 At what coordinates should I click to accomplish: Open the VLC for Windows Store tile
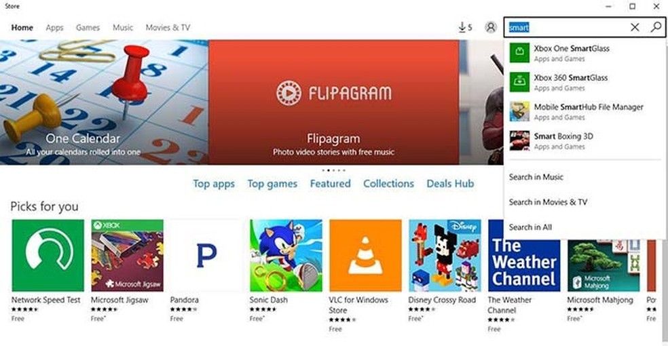[x=365, y=275]
